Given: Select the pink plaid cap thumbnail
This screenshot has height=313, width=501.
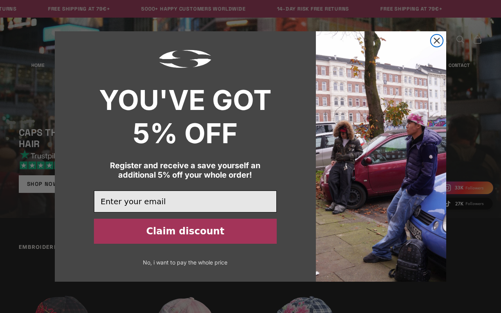Looking at the screenshot, I should point(185,305).
